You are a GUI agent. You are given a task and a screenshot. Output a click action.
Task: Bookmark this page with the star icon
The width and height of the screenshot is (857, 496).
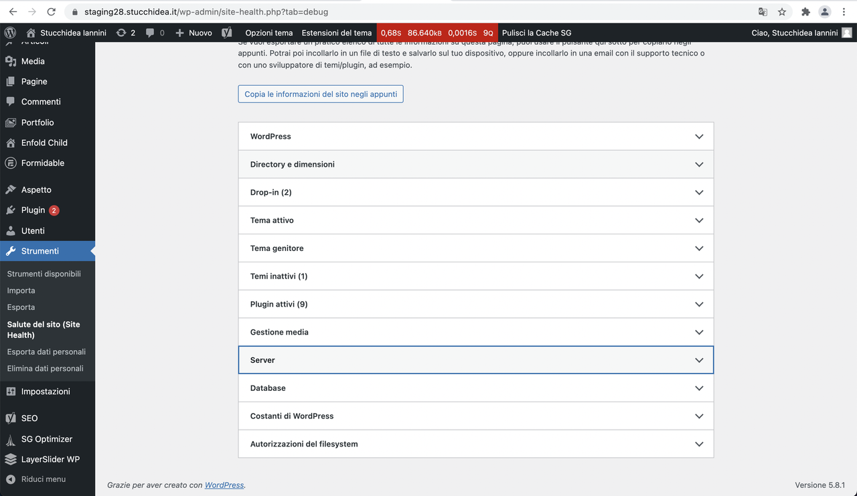pos(782,12)
